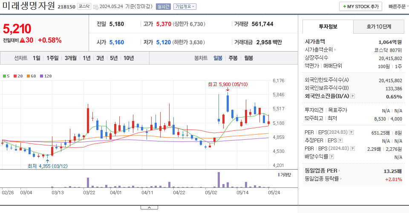
Task: Click the help icon next to PBR BPS(2024.03)
Action: [x=353, y=149]
